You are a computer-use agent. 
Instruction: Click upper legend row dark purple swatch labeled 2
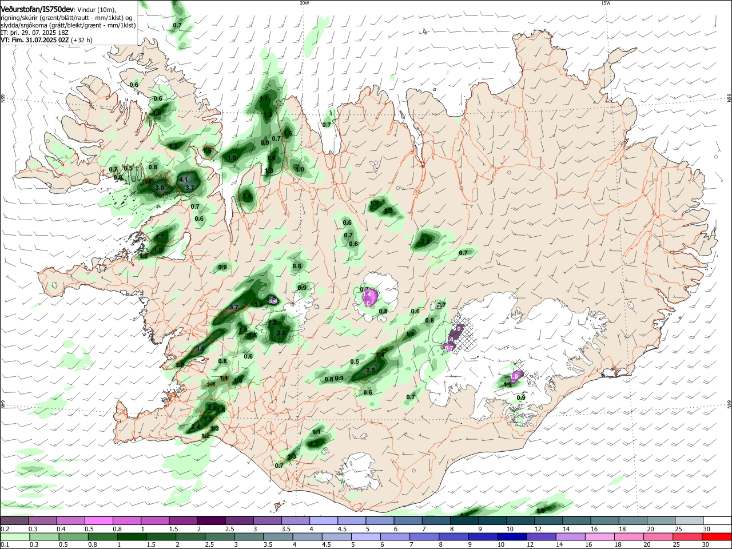[x=211, y=521]
